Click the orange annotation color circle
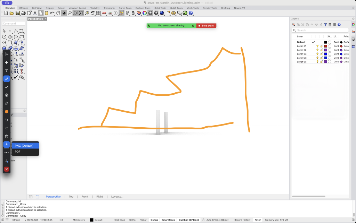 (x=6, y=112)
